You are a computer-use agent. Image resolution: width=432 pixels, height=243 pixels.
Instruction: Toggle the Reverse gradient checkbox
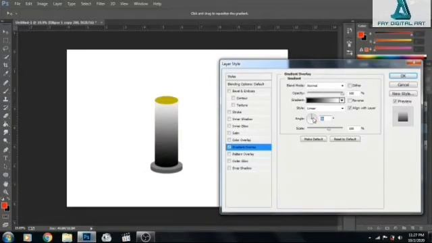point(350,101)
